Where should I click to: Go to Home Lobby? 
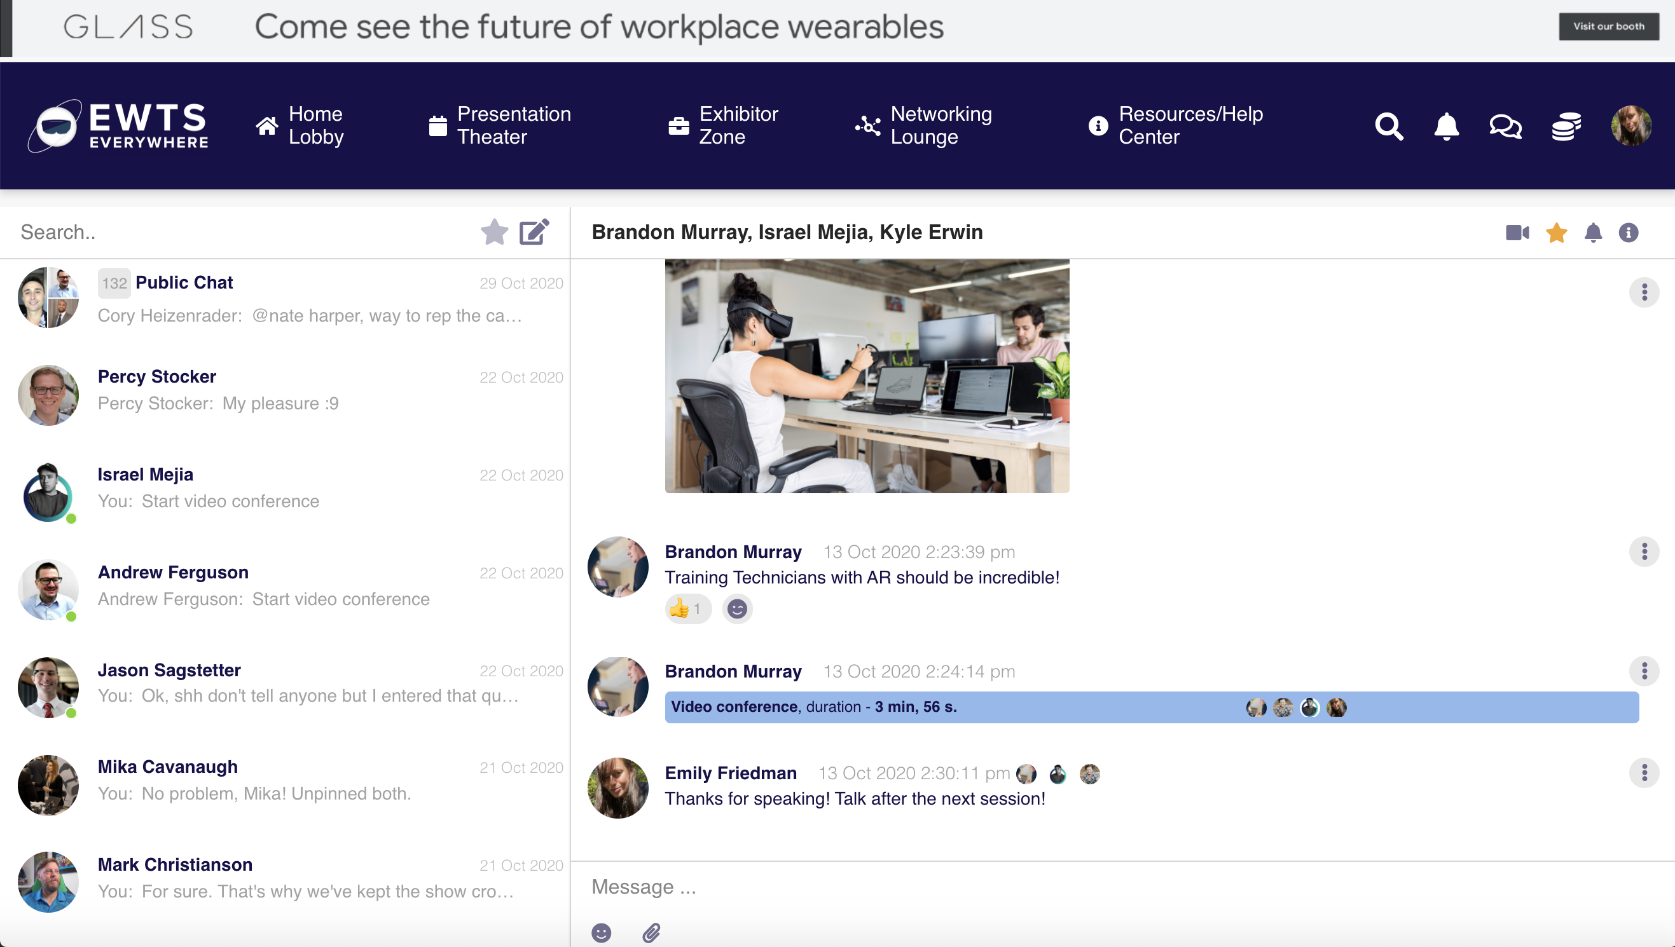300,126
